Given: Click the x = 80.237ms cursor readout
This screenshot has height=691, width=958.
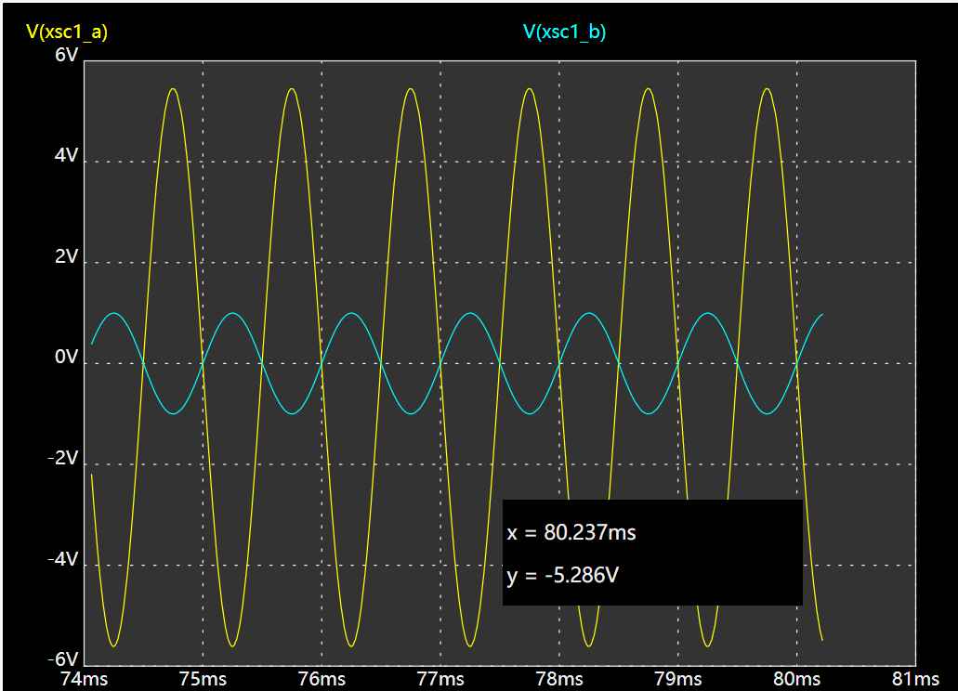Looking at the screenshot, I should [571, 532].
